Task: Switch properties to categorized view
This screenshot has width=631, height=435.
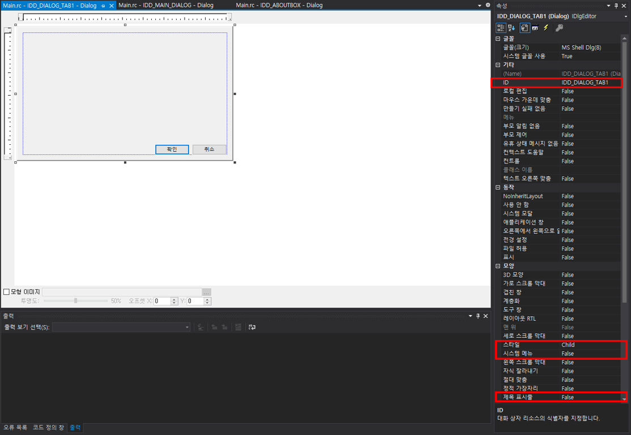Action: tap(501, 28)
